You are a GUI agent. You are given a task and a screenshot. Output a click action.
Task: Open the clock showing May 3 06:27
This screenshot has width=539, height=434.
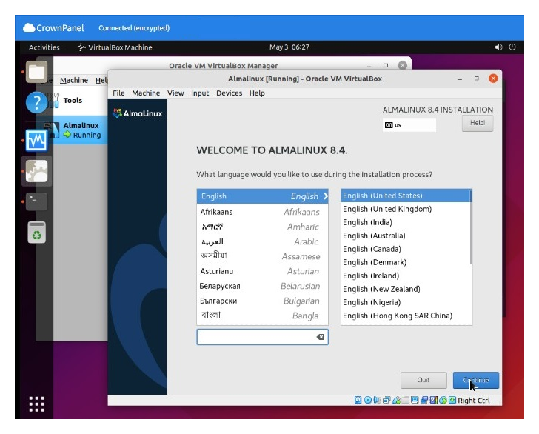[x=289, y=47]
